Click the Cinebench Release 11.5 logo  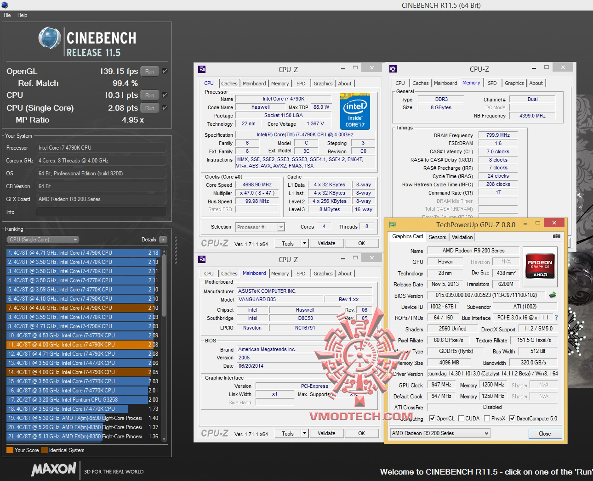pyautogui.click(x=87, y=42)
